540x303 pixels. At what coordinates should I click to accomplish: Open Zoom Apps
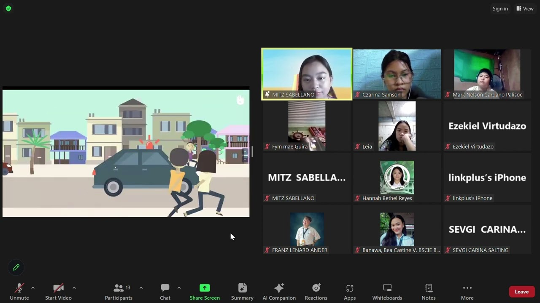pos(350,291)
